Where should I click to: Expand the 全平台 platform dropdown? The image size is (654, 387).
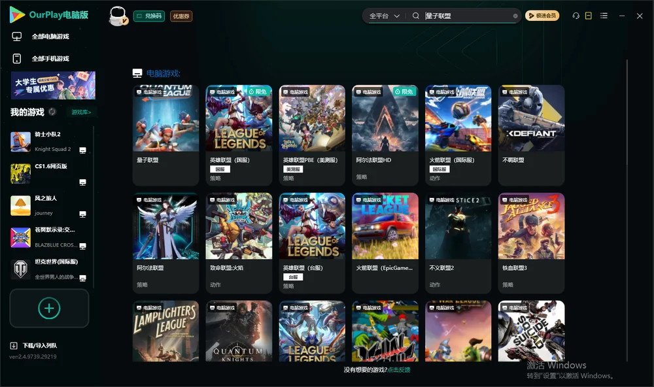click(x=384, y=16)
